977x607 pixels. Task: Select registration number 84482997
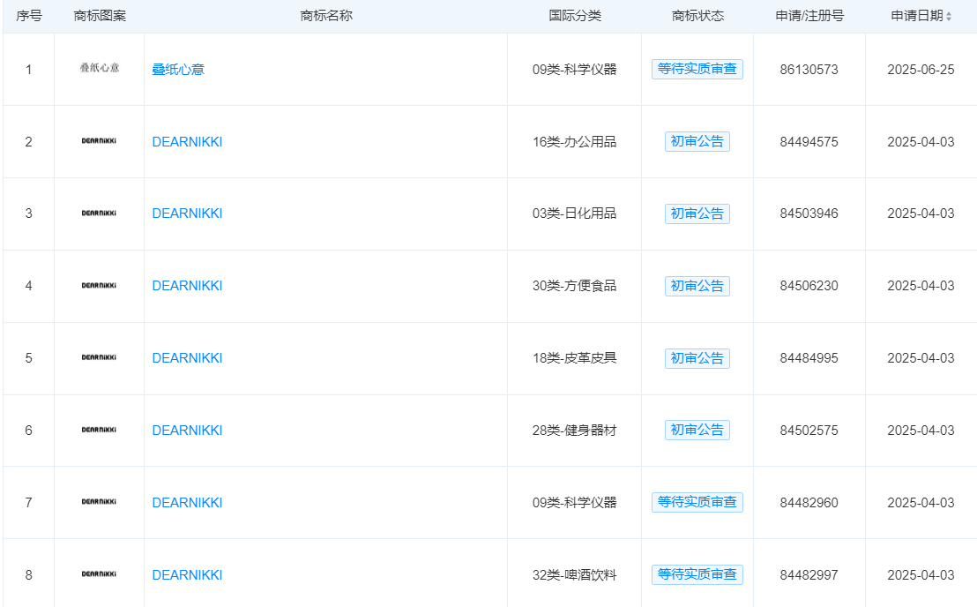tap(809, 575)
